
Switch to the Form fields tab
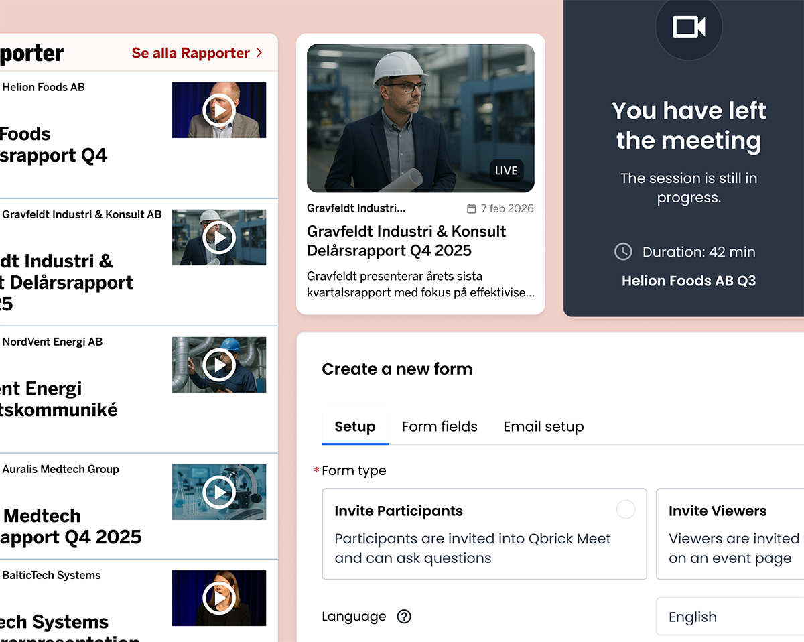point(440,427)
